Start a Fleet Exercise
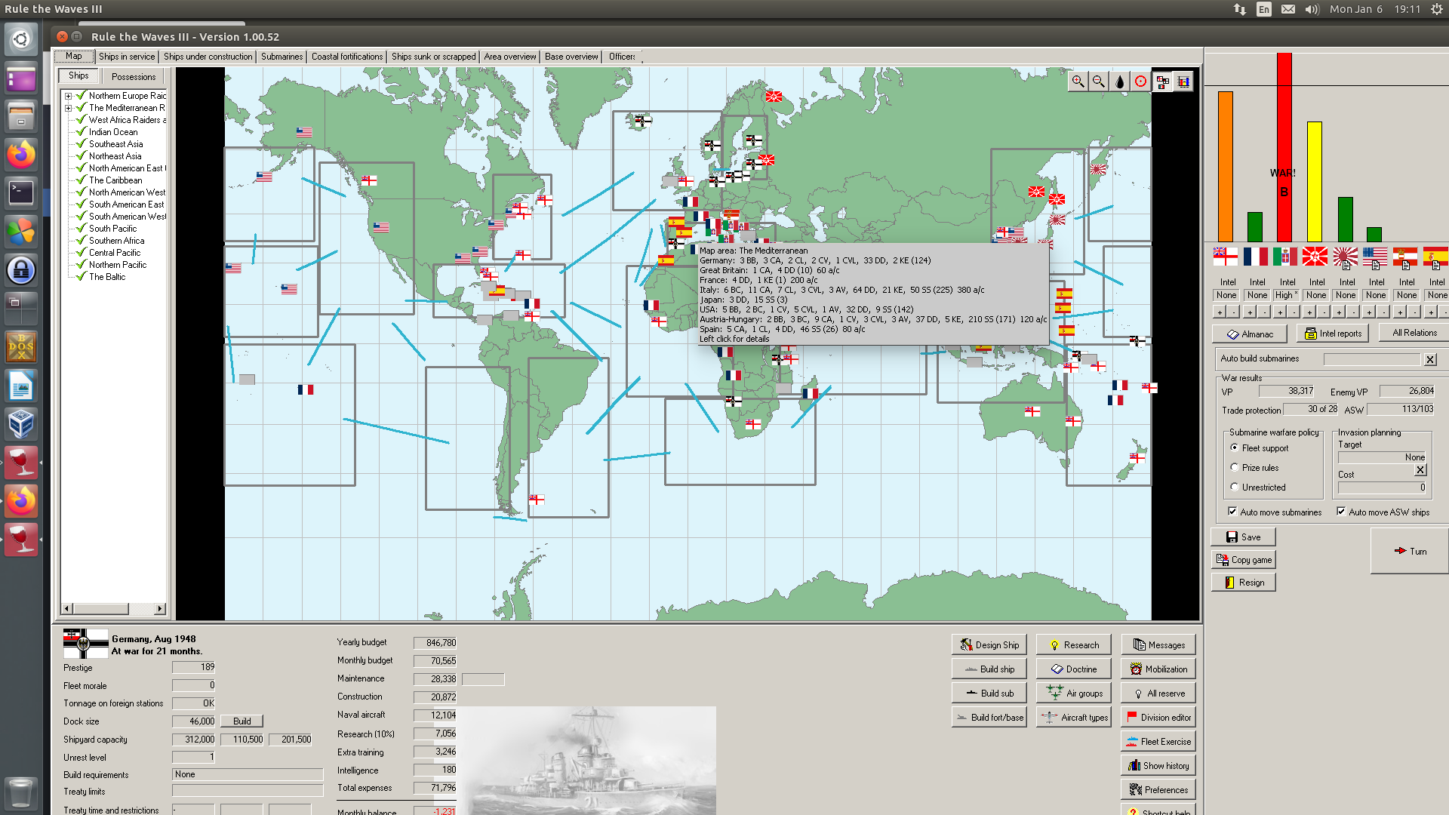1449x815 pixels. click(x=1158, y=742)
